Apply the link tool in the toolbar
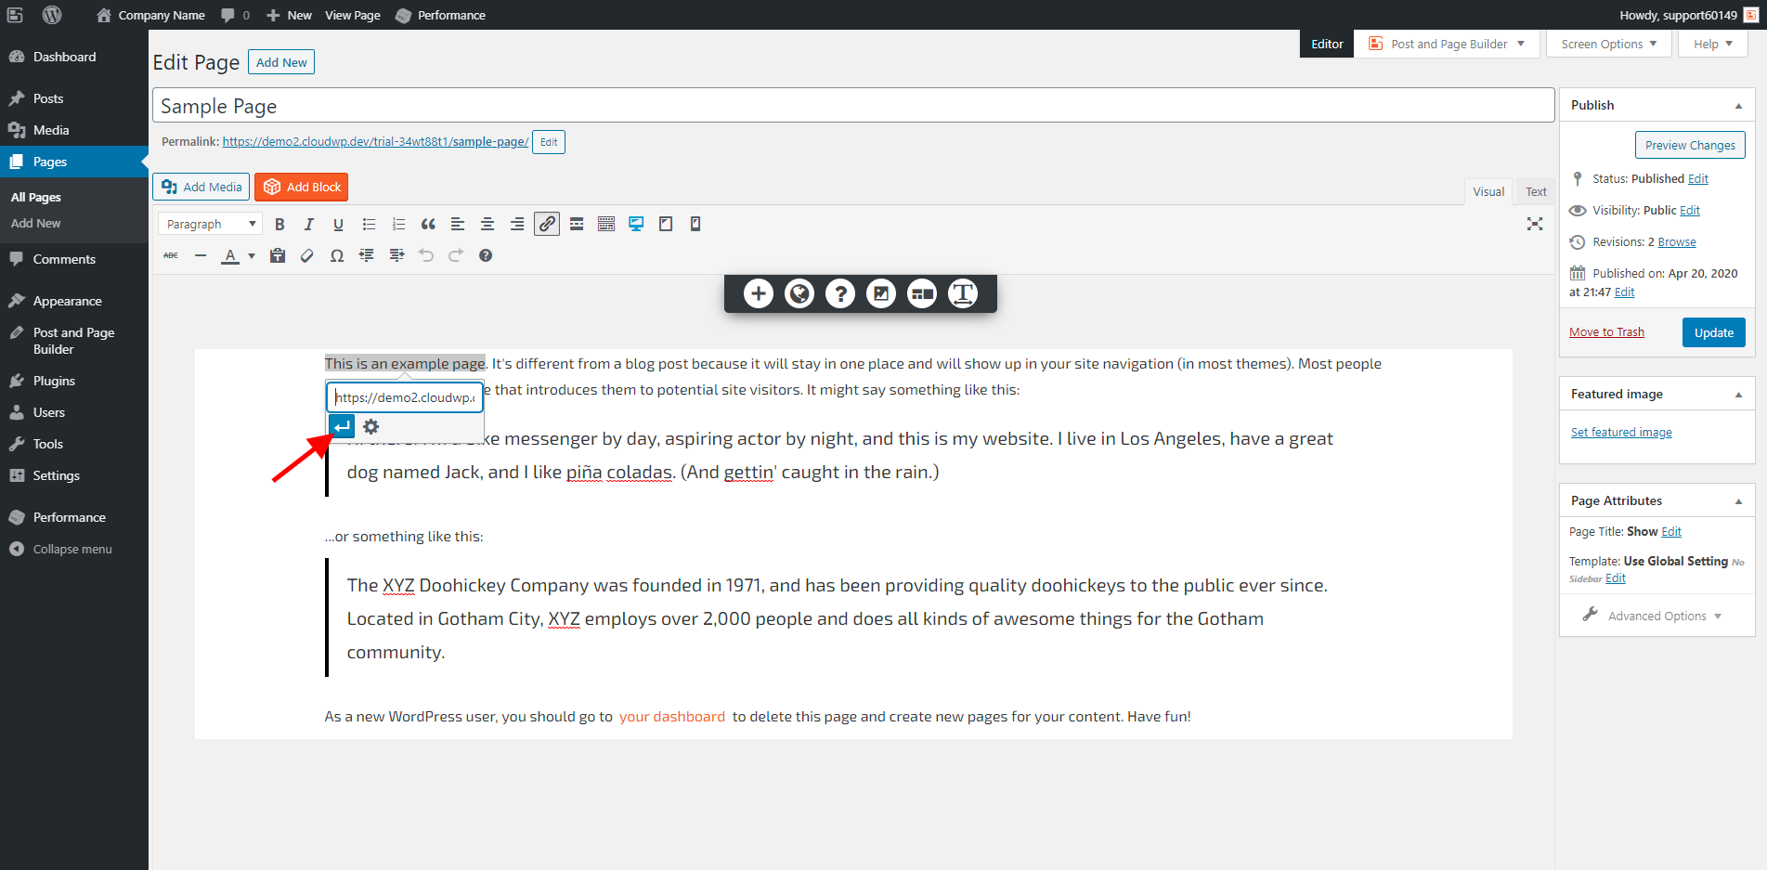 tap(546, 224)
